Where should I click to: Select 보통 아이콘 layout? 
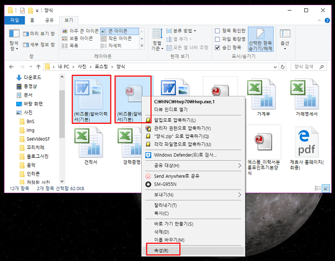click(78, 38)
